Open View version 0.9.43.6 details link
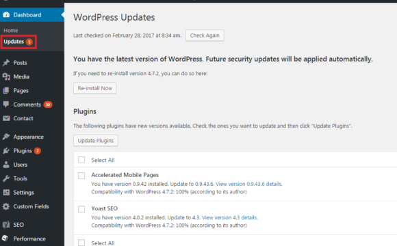397x246 pixels. pyautogui.click(x=249, y=184)
